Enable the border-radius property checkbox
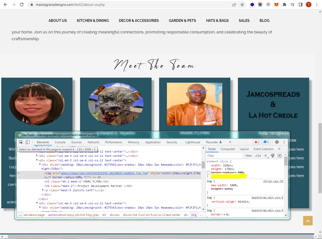 pyautogui.click(x=208, y=173)
